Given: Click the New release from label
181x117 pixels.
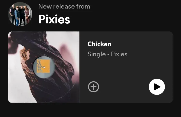Looking at the screenshot, I should [x=64, y=6].
